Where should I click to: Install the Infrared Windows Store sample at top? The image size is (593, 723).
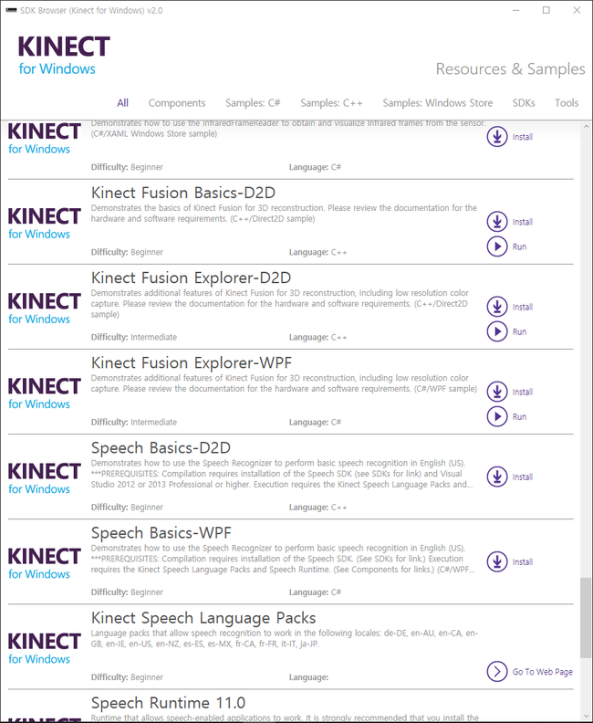[x=496, y=137]
